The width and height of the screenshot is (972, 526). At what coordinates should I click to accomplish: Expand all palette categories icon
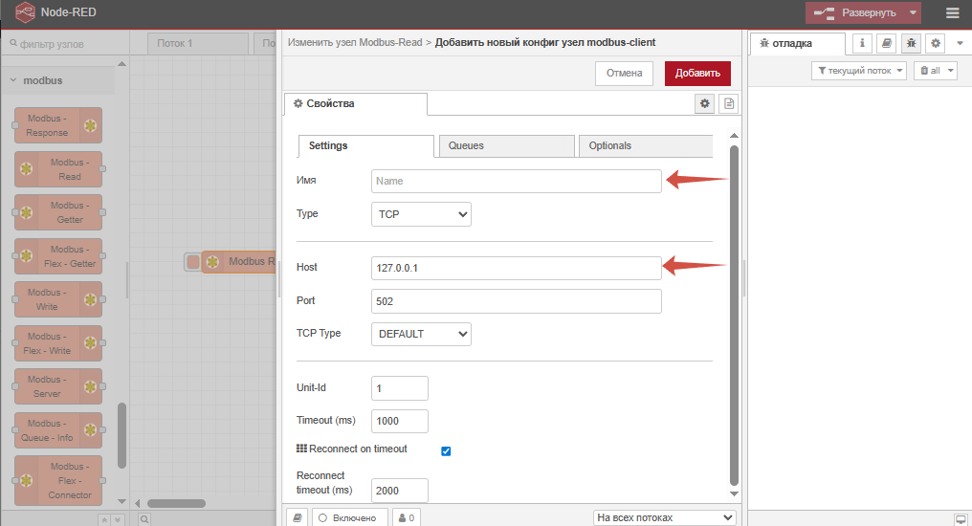point(118,520)
